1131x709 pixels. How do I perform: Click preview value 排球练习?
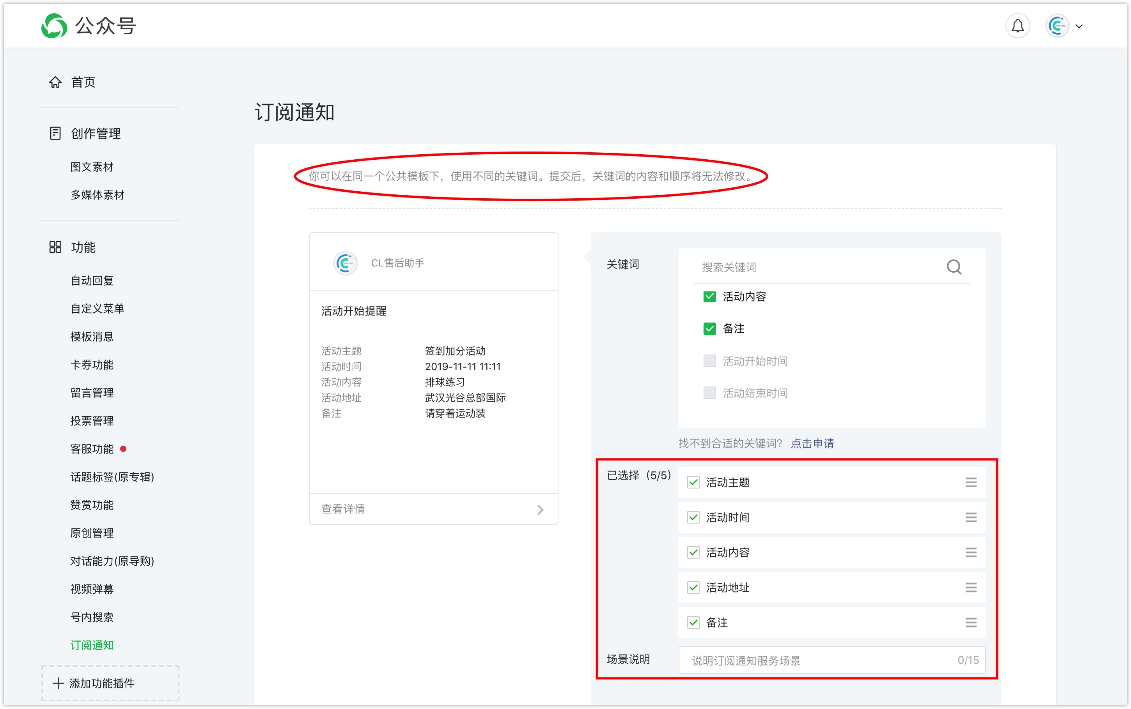click(445, 382)
